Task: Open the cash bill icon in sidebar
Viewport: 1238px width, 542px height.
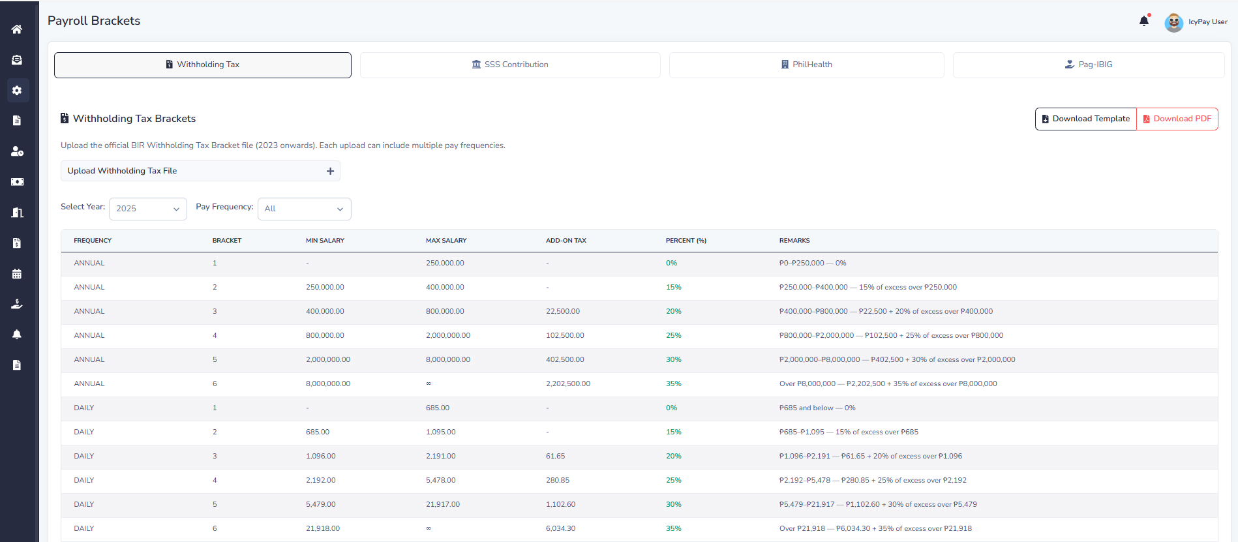Action: pos(17,182)
